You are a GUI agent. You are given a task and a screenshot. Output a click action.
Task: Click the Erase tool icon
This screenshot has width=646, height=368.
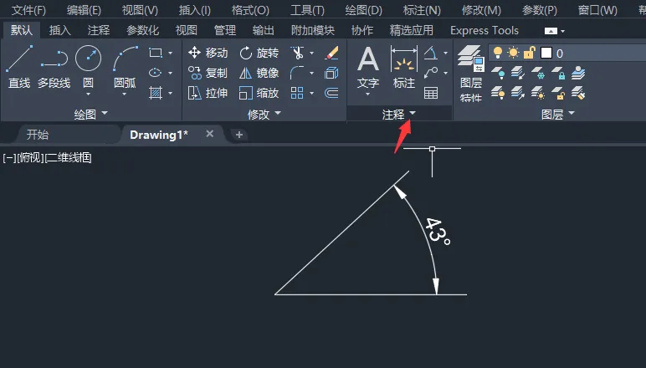(331, 53)
